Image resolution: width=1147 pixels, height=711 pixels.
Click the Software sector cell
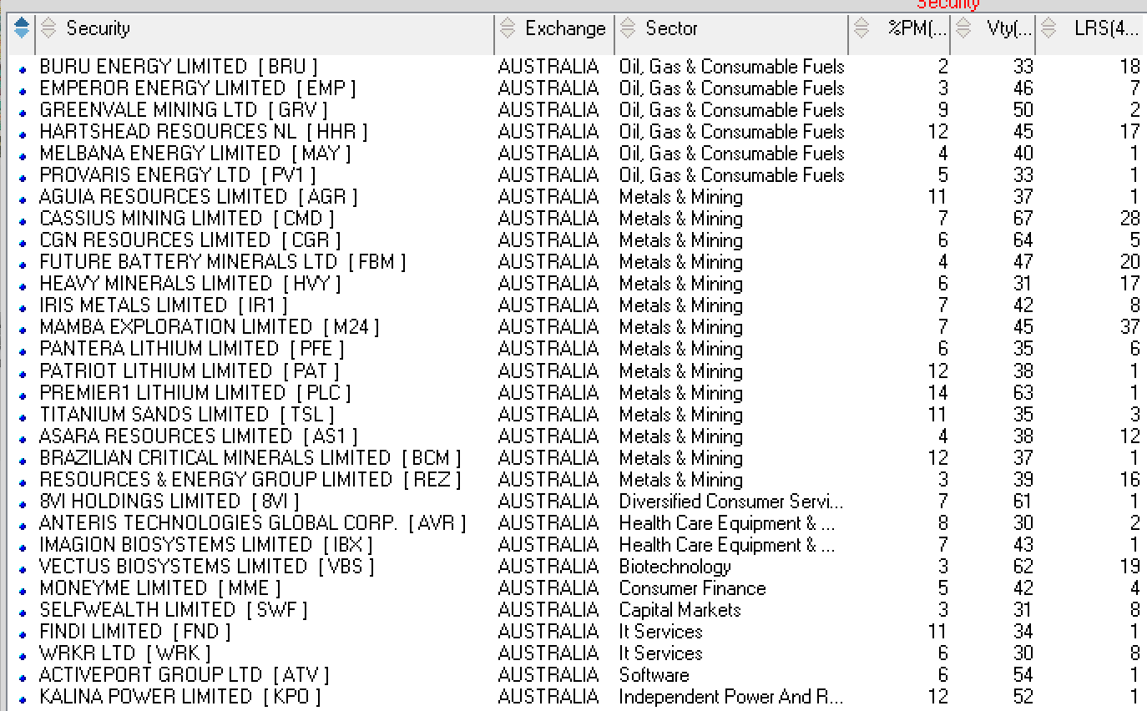point(654,674)
